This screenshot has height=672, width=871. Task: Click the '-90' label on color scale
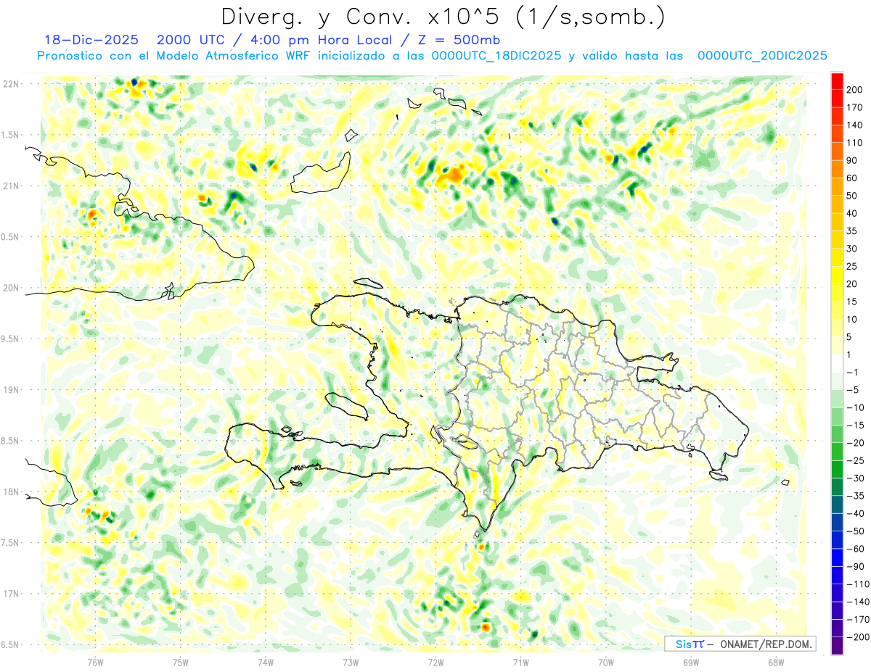coord(855,566)
